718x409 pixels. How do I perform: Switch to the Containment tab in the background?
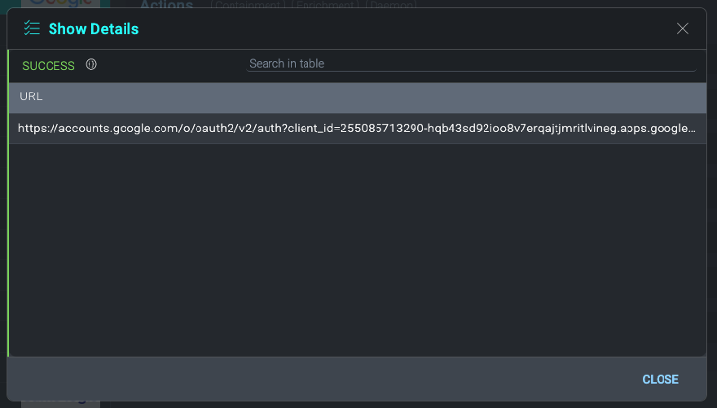pos(245,5)
